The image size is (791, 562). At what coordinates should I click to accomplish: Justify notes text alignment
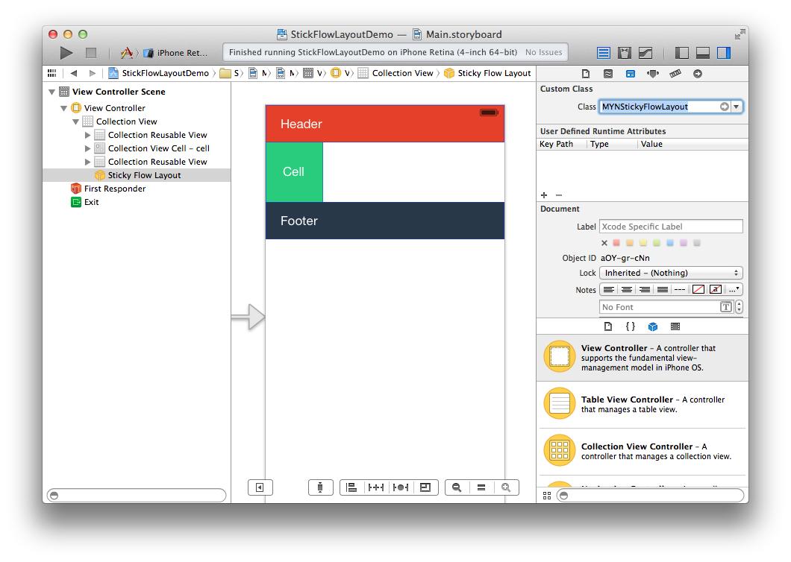click(x=663, y=289)
